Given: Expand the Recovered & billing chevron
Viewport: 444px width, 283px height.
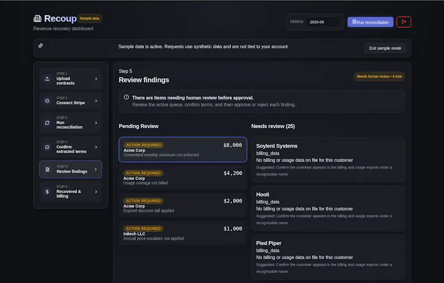Looking at the screenshot, I should coord(96,191).
